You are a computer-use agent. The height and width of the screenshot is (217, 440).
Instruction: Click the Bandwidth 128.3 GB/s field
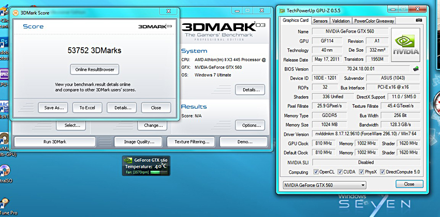(x=401, y=125)
